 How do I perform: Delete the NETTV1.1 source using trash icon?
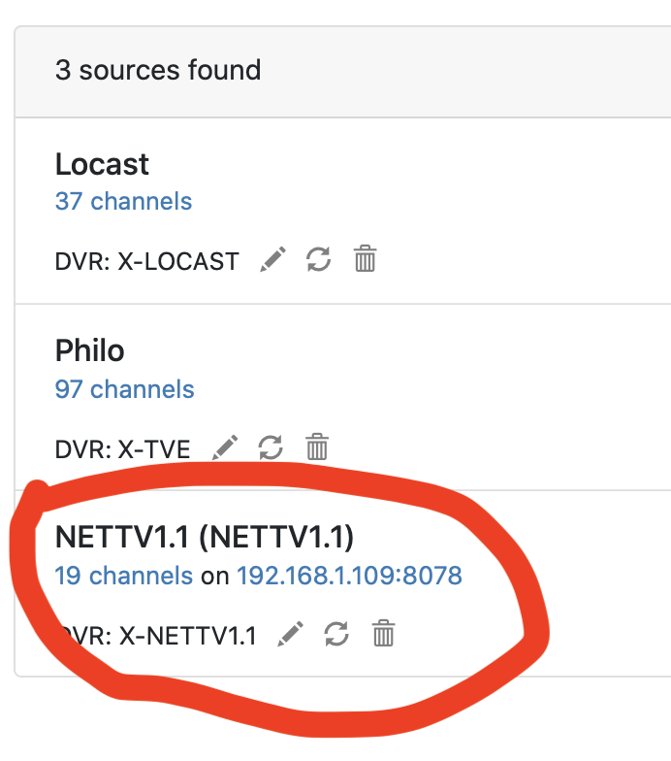click(x=384, y=635)
